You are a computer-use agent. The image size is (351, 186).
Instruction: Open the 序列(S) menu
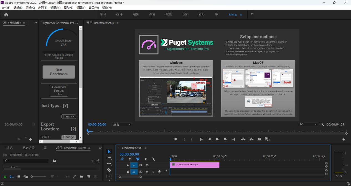pyautogui.click(x=42, y=8)
